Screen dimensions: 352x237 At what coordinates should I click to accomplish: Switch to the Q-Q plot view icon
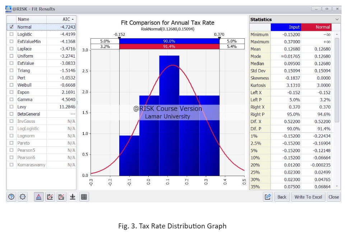(x=61, y=196)
